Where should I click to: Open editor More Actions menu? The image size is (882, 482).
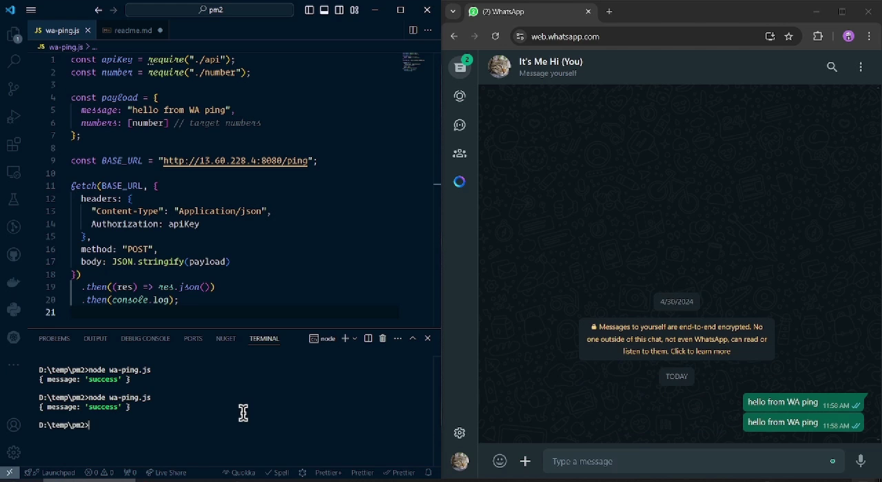pyautogui.click(x=428, y=30)
